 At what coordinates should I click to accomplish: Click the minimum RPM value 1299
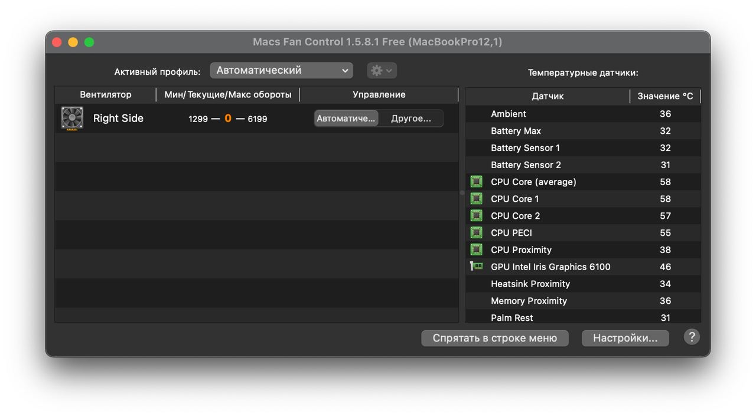(x=198, y=119)
